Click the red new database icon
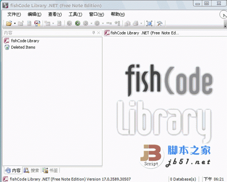The image size is (227, 182). tap(37, 23)
